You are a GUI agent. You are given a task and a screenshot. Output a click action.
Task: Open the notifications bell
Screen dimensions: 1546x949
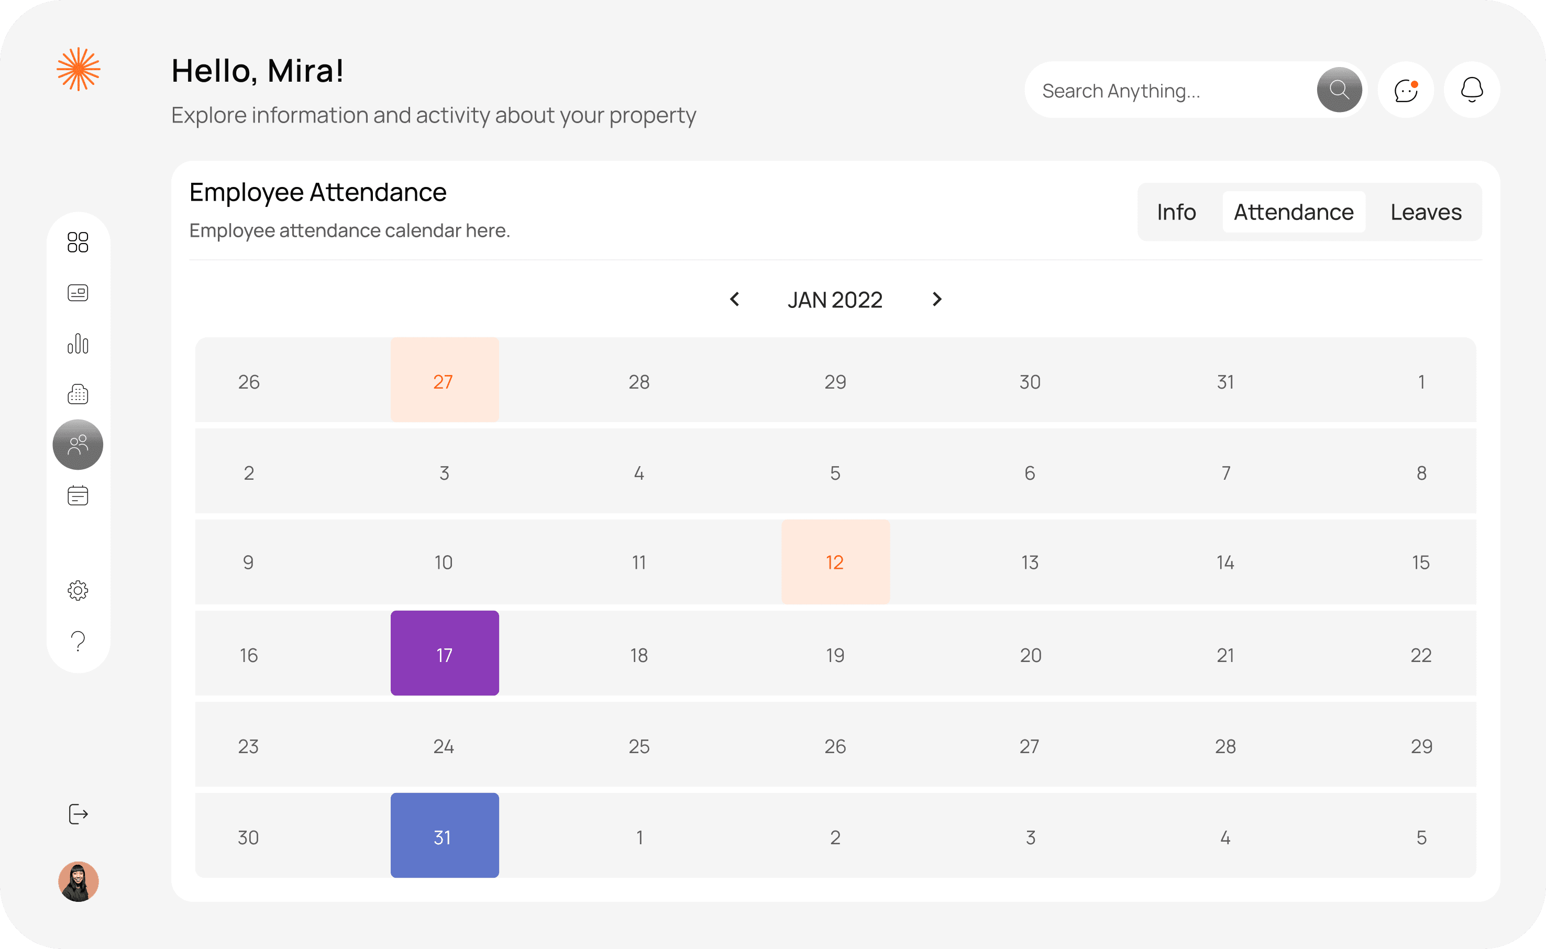click(1471, 90)
